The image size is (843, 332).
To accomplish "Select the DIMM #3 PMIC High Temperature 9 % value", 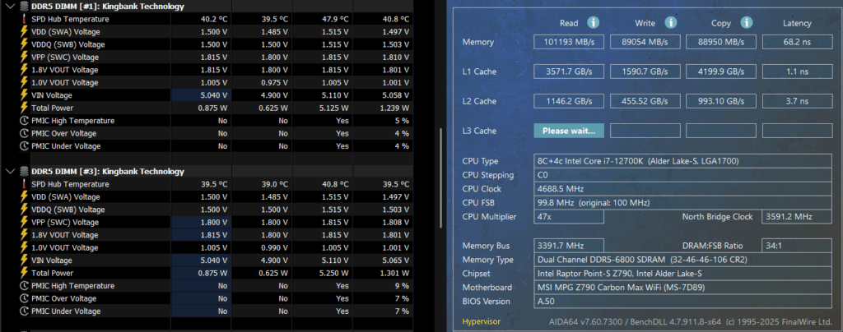I will (383, 286).
